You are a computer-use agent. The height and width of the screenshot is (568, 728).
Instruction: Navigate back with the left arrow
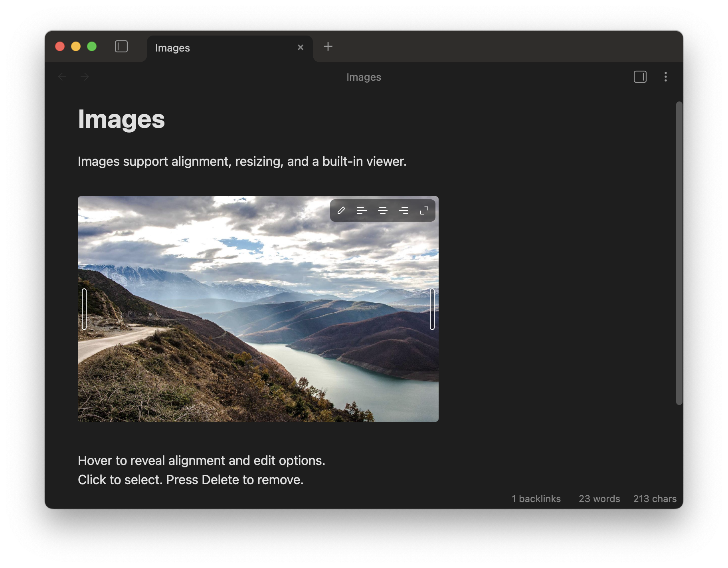click(x=62, y=77)
